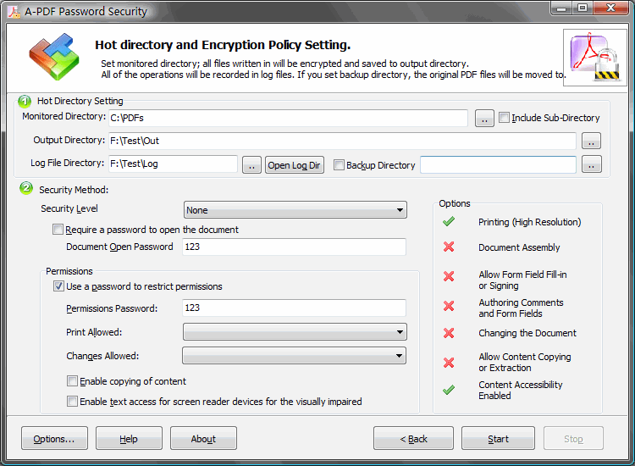Click the A-PDF title bar app icon
635x466 pixels.
click(x=14, y=12)
